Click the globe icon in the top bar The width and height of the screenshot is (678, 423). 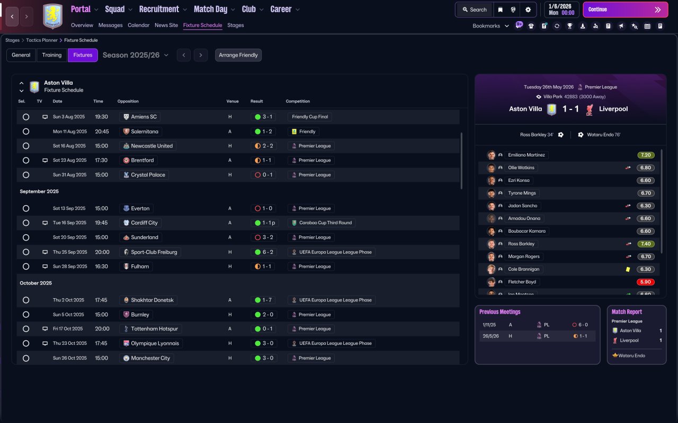point(513,10)
